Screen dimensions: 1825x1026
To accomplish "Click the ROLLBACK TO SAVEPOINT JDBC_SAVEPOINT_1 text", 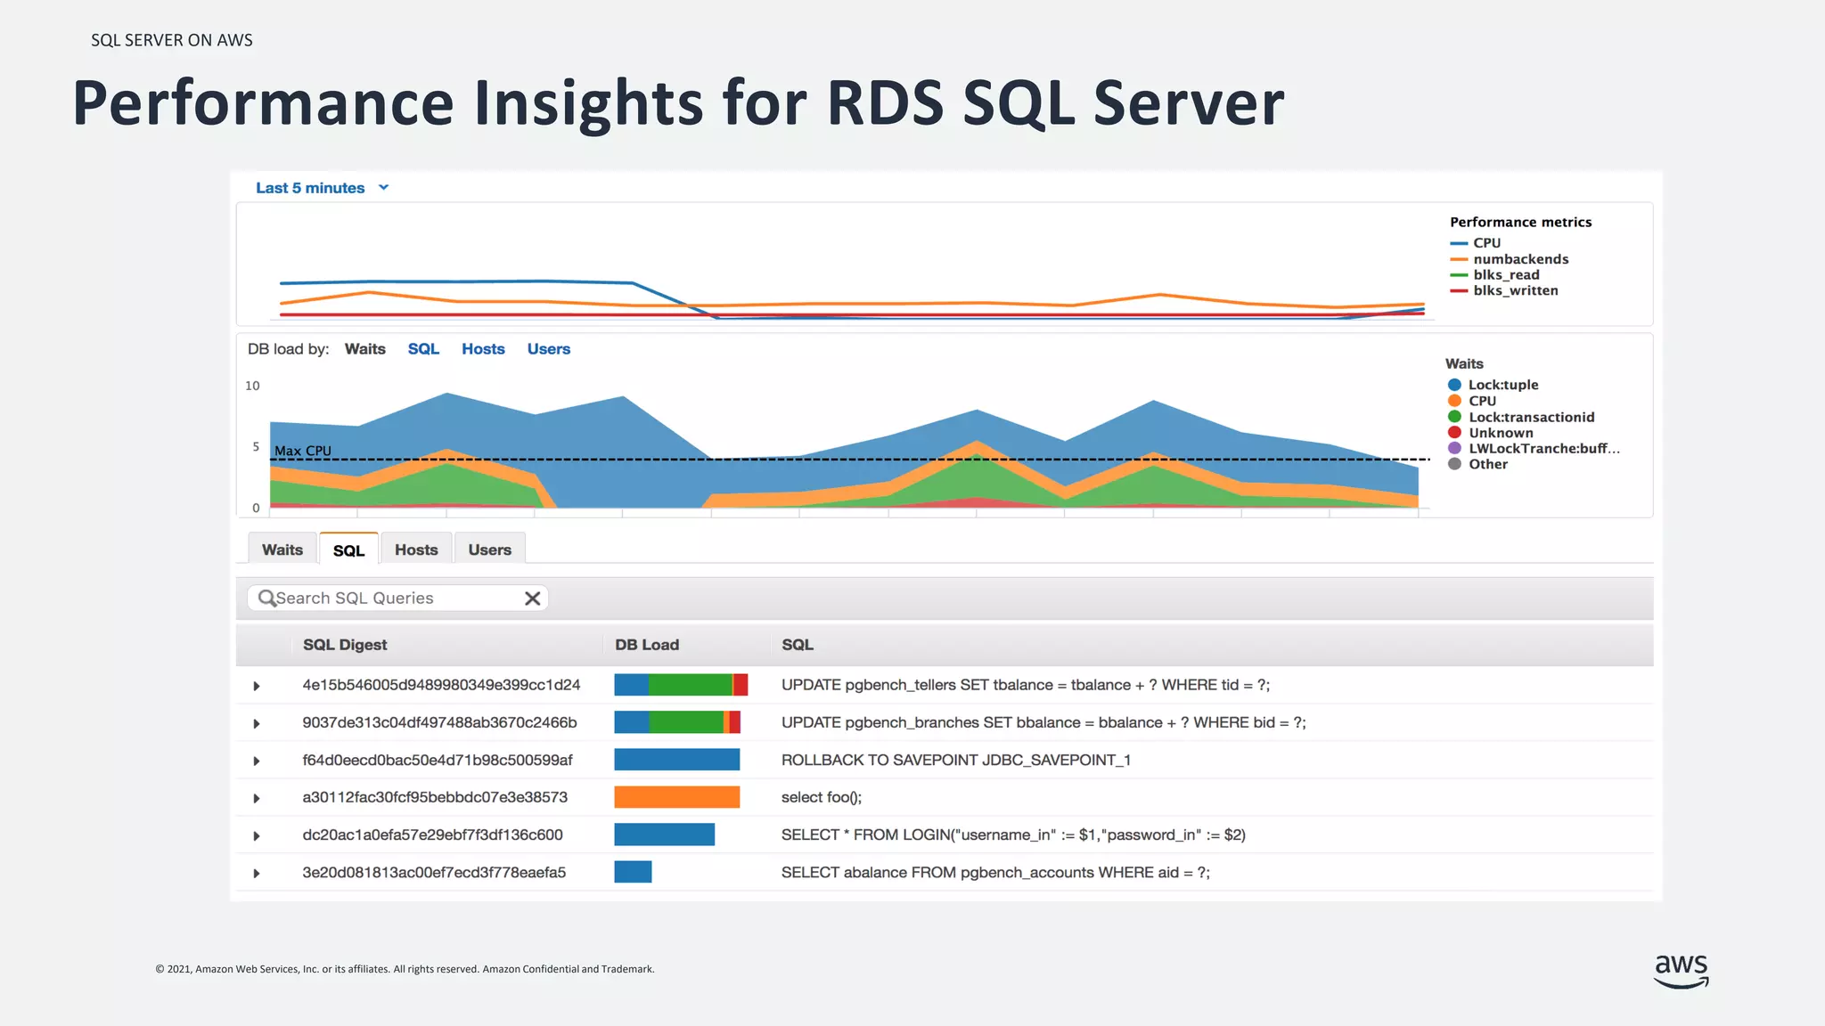I will (956, 760).
